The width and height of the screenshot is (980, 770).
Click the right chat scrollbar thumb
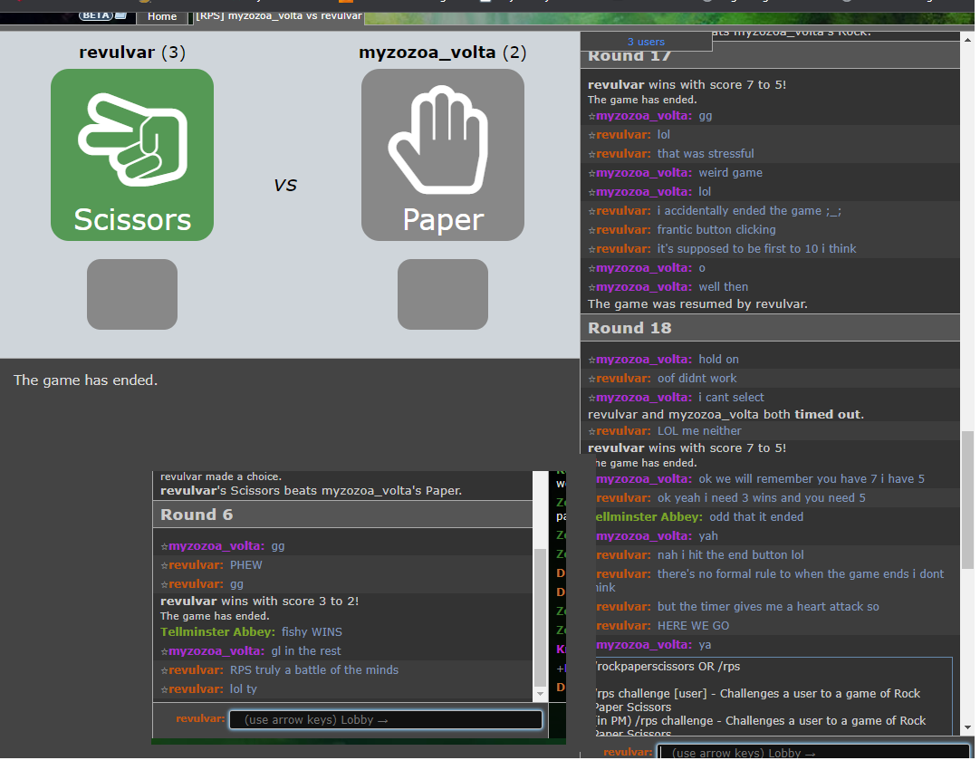pyautogui.click(x=968, y=499)
